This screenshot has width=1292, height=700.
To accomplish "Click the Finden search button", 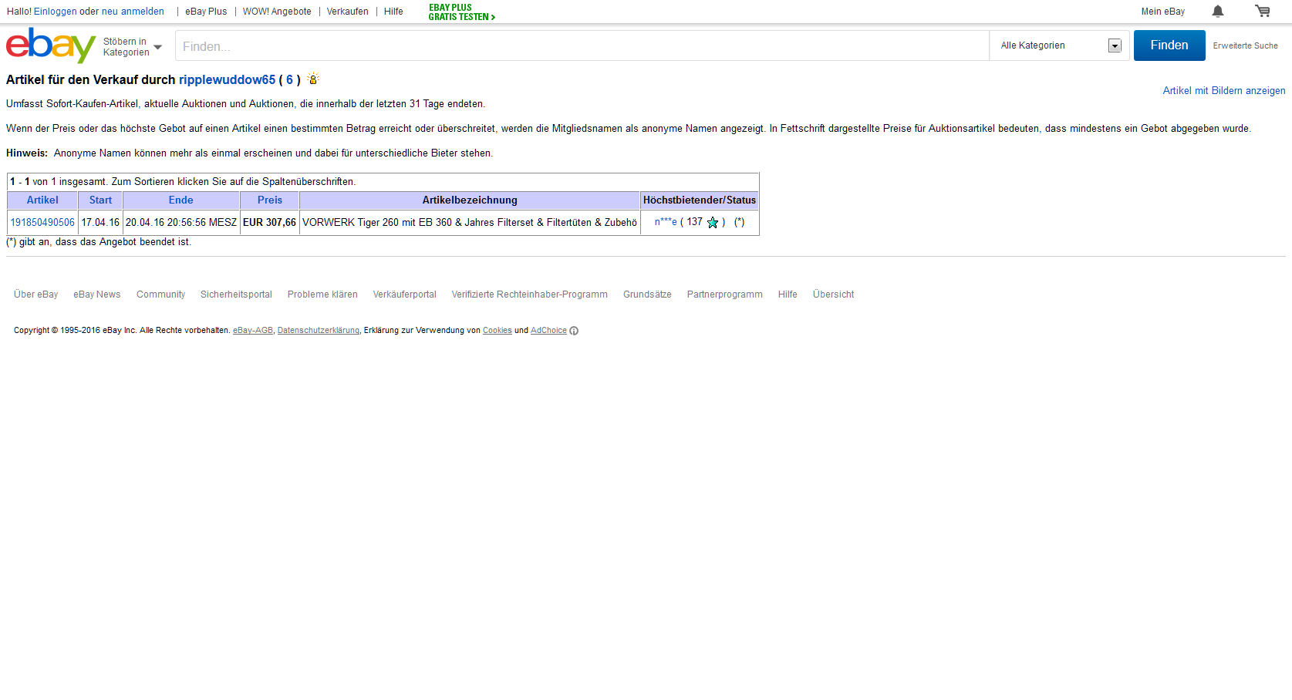I will (1169, 45).
